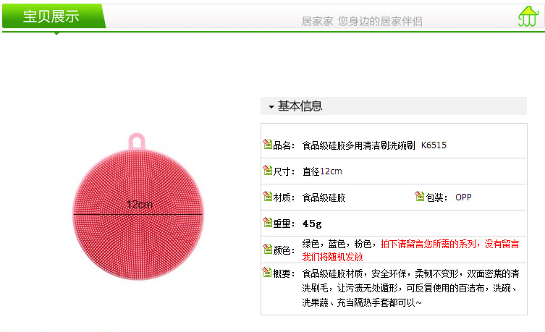Click the green house icon in header
545x332 pixels.
coord(528,16)
